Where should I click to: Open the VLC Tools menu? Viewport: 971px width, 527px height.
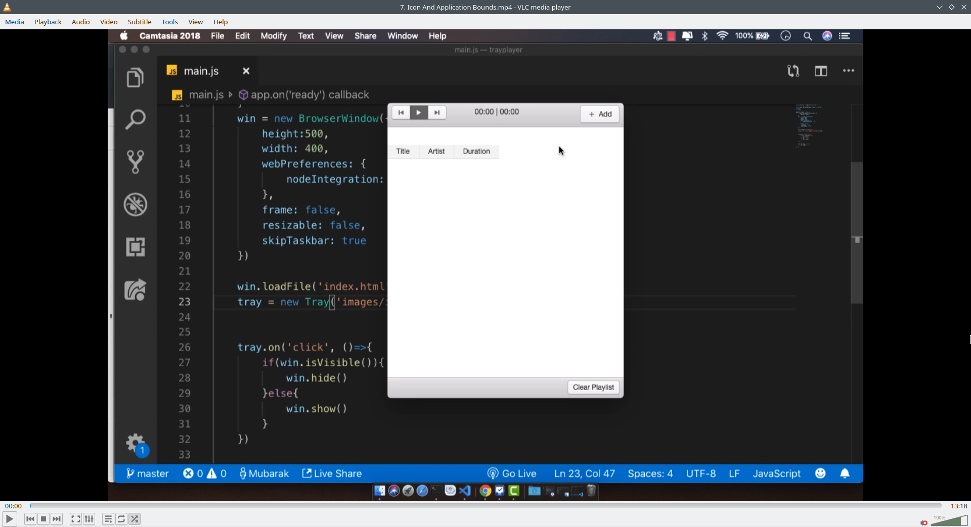[x=170, y=22]
